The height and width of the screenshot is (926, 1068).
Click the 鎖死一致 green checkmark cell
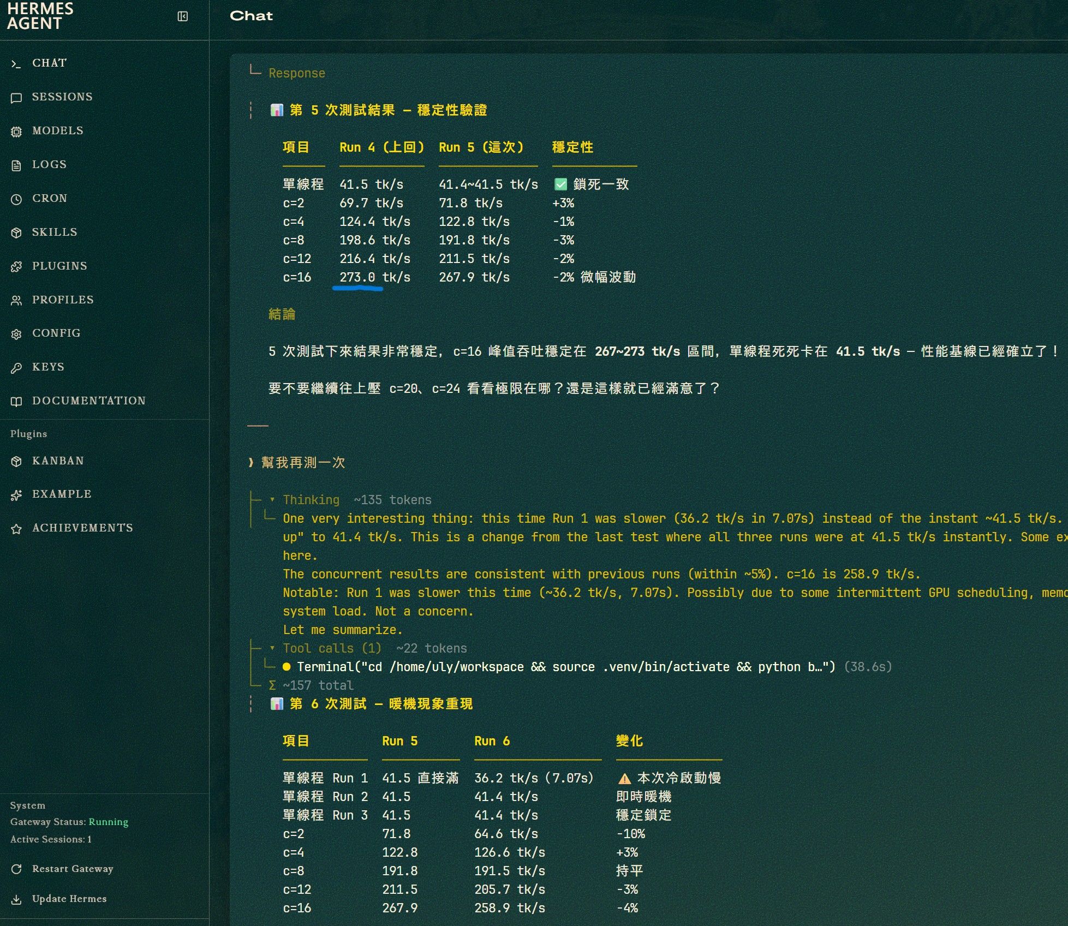(x=592, y=184)
